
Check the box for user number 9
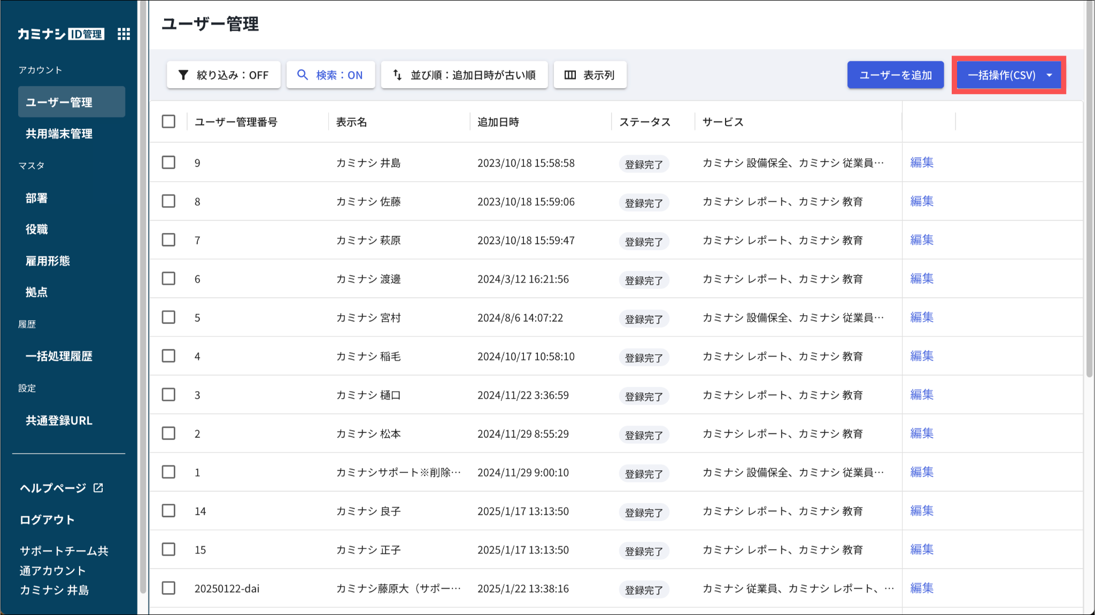(x=168, y=162)
